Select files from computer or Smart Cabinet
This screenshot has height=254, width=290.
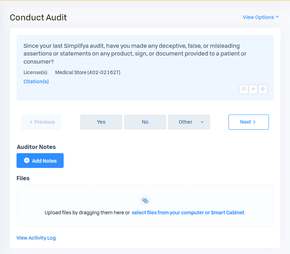click(188, 213)
